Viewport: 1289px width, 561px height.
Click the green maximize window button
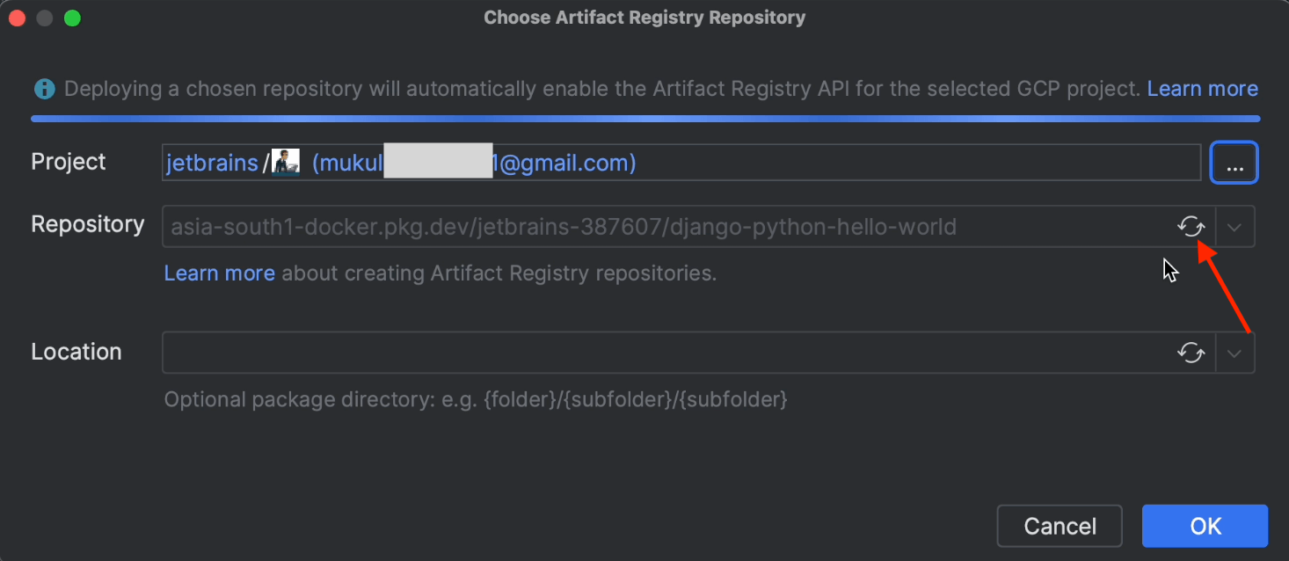[x=72, y=18]
